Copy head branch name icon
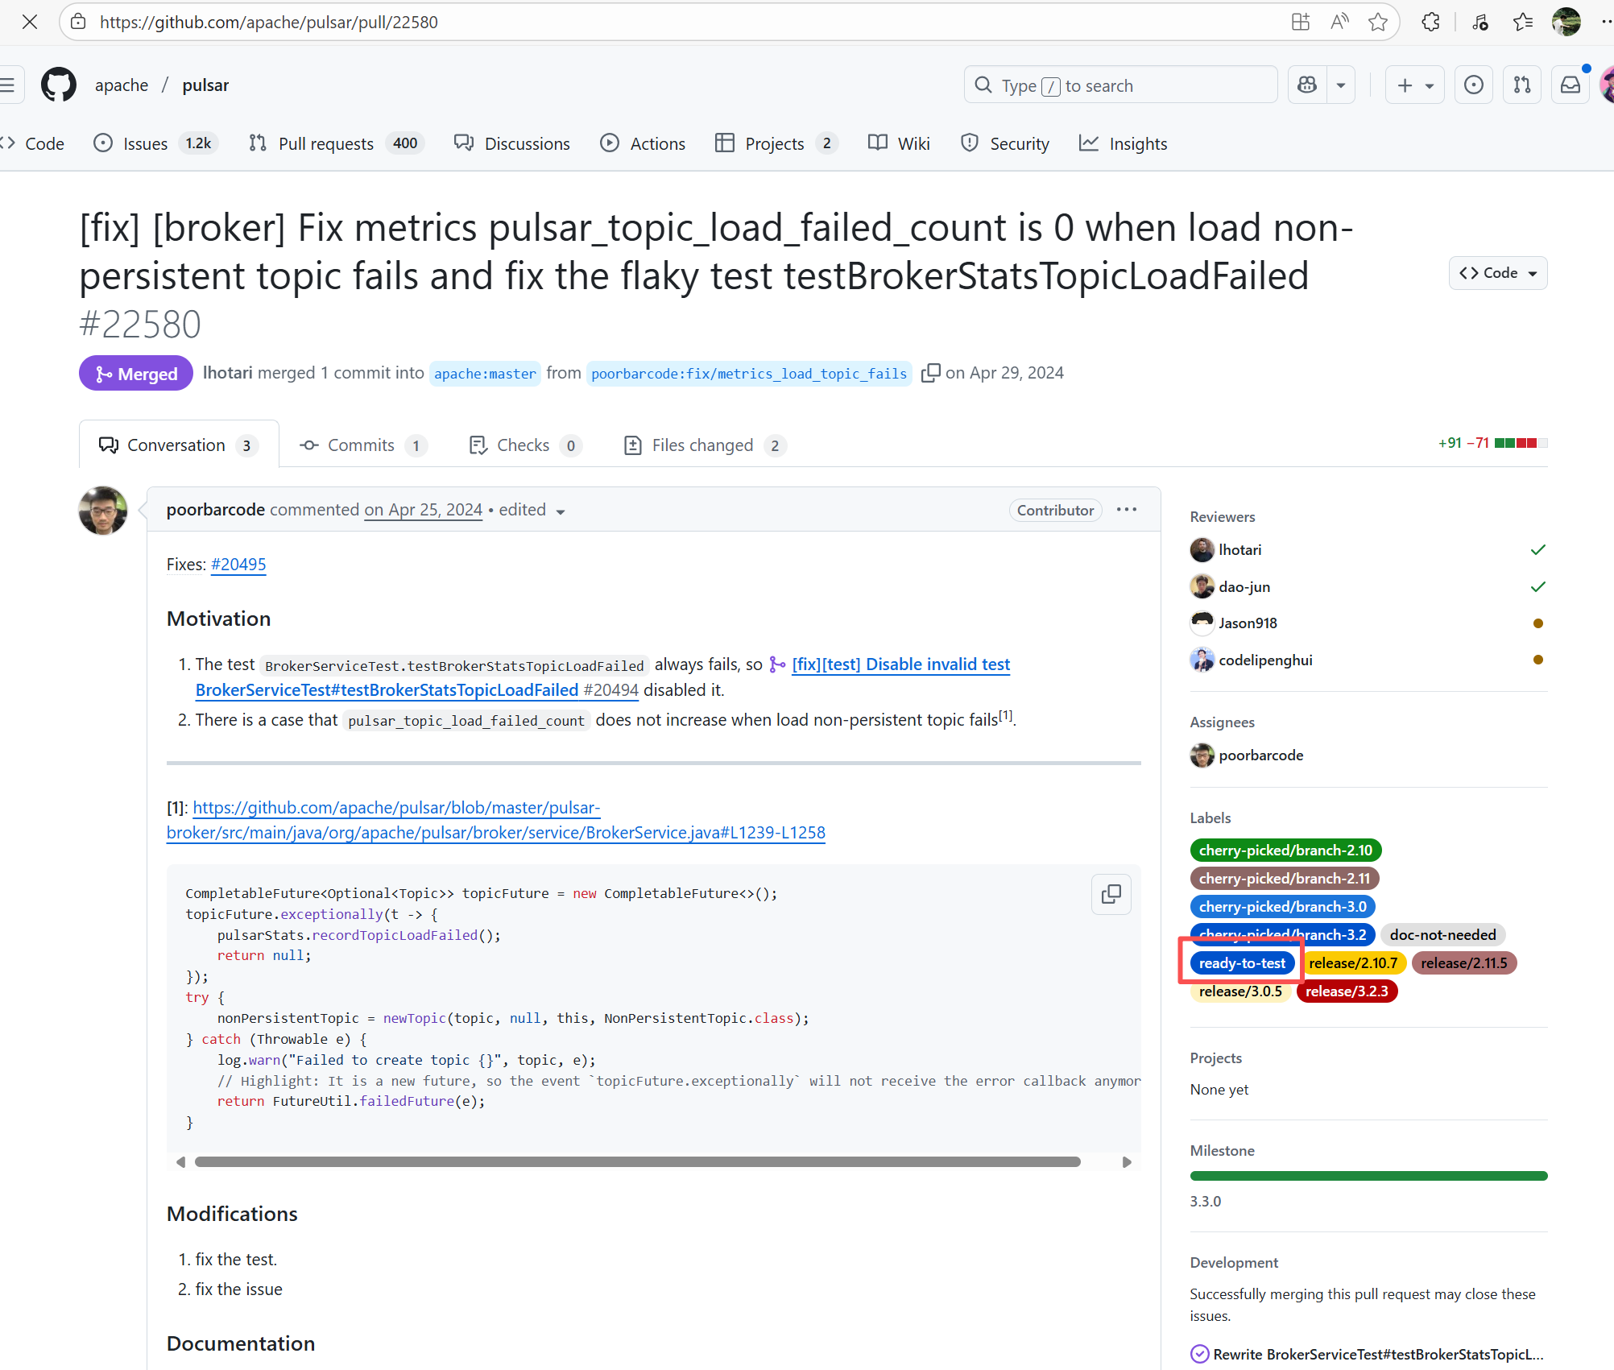The width and height of the screenshot is (1614, 1370). pyautogui.click(x=930, y=373)
